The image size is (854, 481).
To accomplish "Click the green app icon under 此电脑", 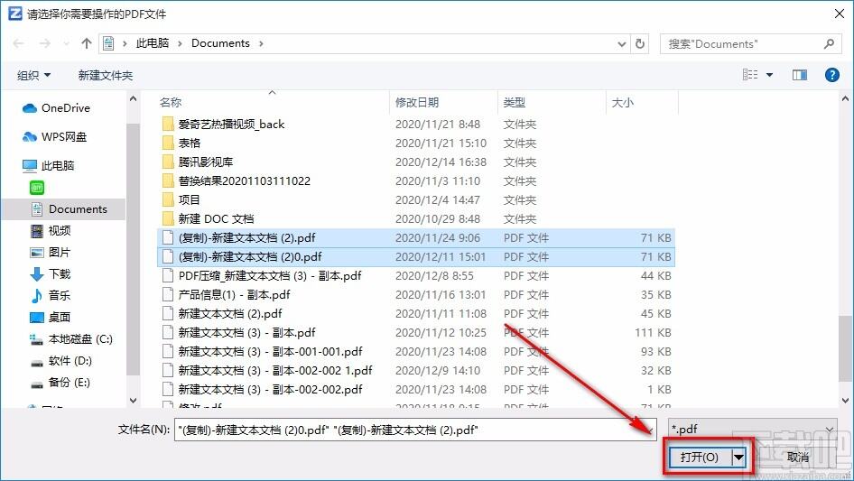I will [36, 188].
